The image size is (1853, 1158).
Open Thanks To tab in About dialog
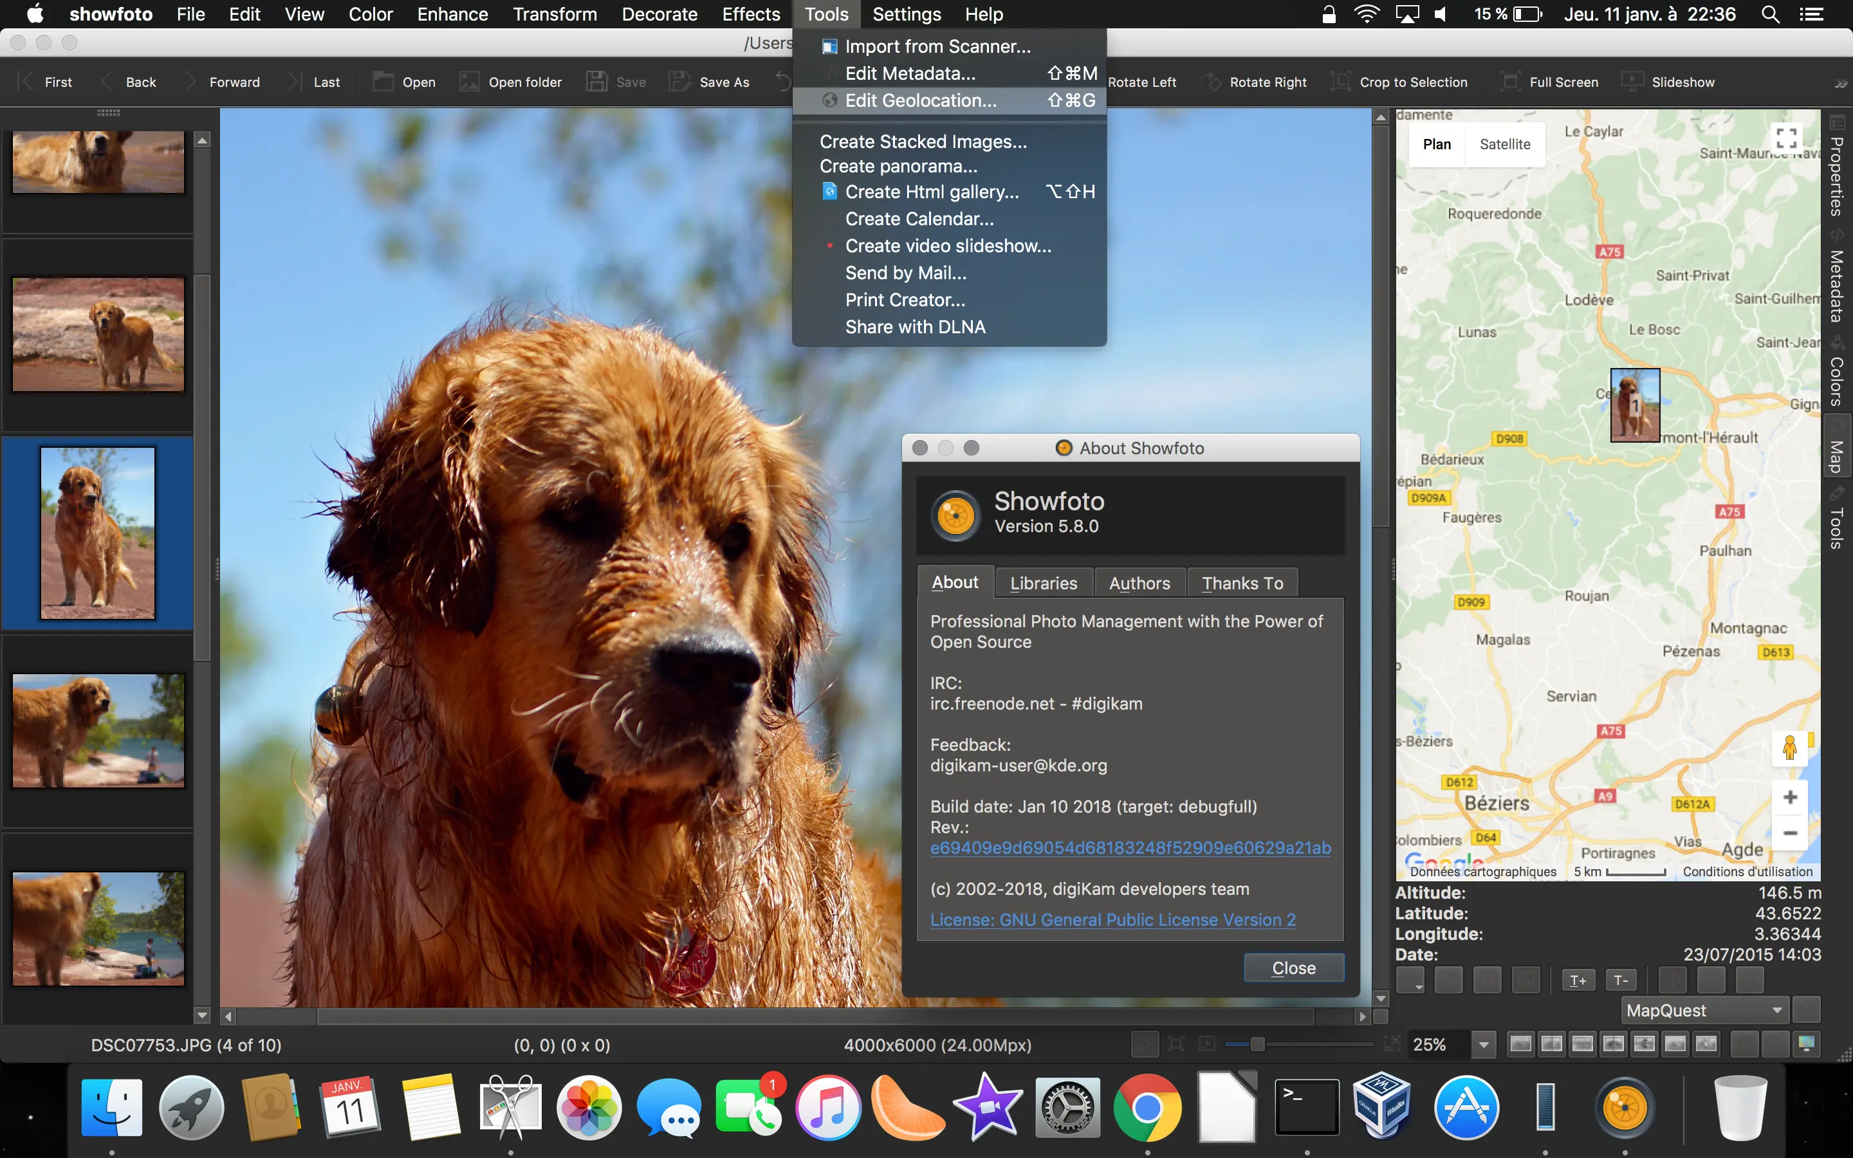coord(1242,583)
